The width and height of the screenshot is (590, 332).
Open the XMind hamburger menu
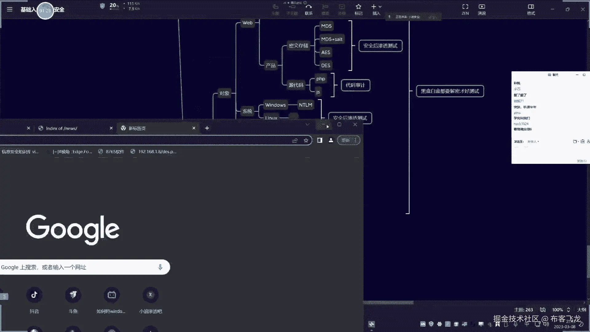click(10, 9)
